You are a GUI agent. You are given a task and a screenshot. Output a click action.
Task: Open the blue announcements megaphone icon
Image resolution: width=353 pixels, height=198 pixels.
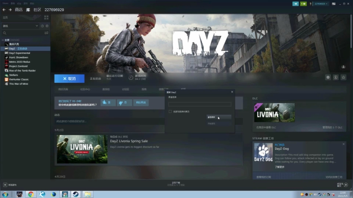pyautogui.click(x=295, y=4)
